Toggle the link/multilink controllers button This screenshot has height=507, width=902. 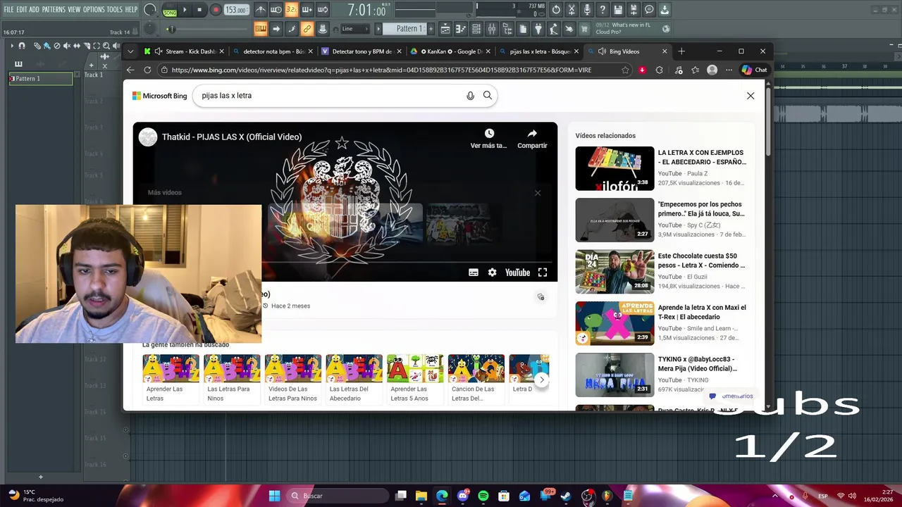coord(307,29)
